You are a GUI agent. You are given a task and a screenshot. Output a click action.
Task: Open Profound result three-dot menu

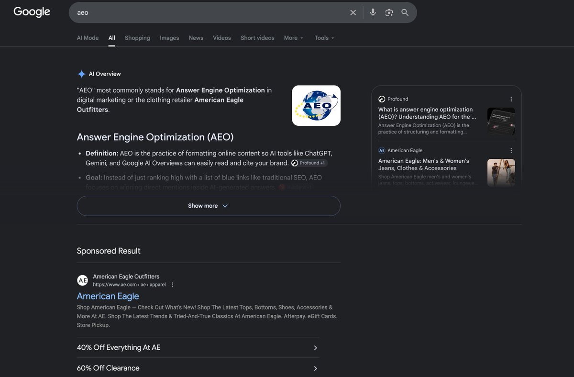point(511,99)
